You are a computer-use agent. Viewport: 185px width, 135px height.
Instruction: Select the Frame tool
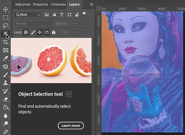[x=6, y=50]
